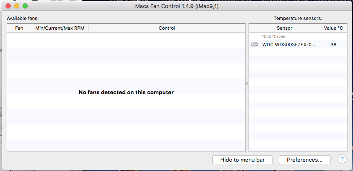Close the window with the red button
Viewport: 353px width, 171px height.
(x=8, y=6)
